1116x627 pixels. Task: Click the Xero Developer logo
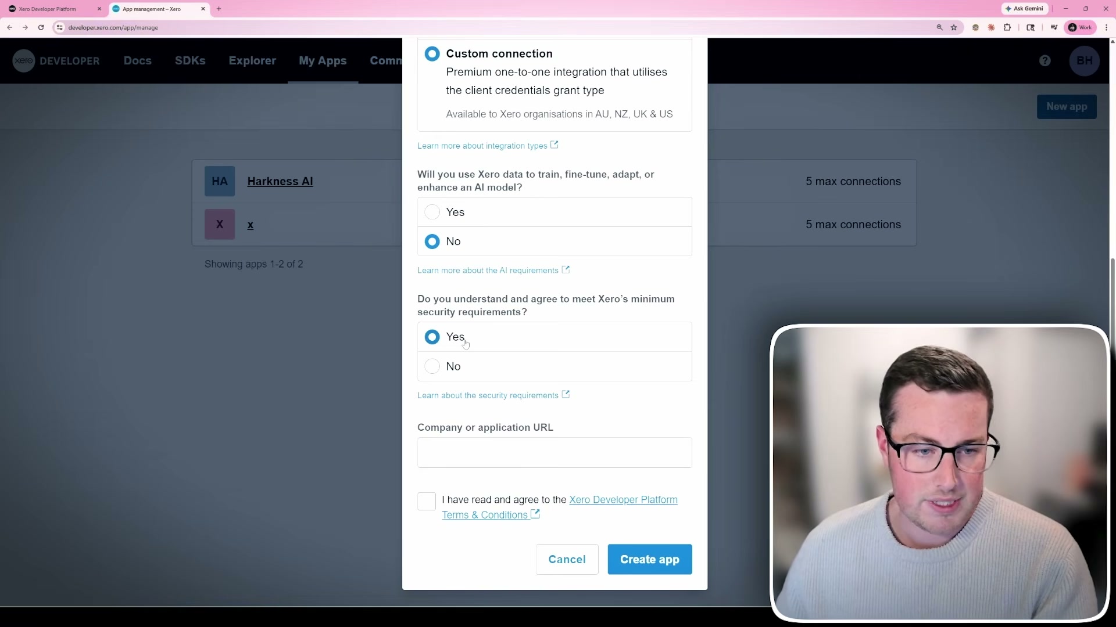tap(56, 61)
